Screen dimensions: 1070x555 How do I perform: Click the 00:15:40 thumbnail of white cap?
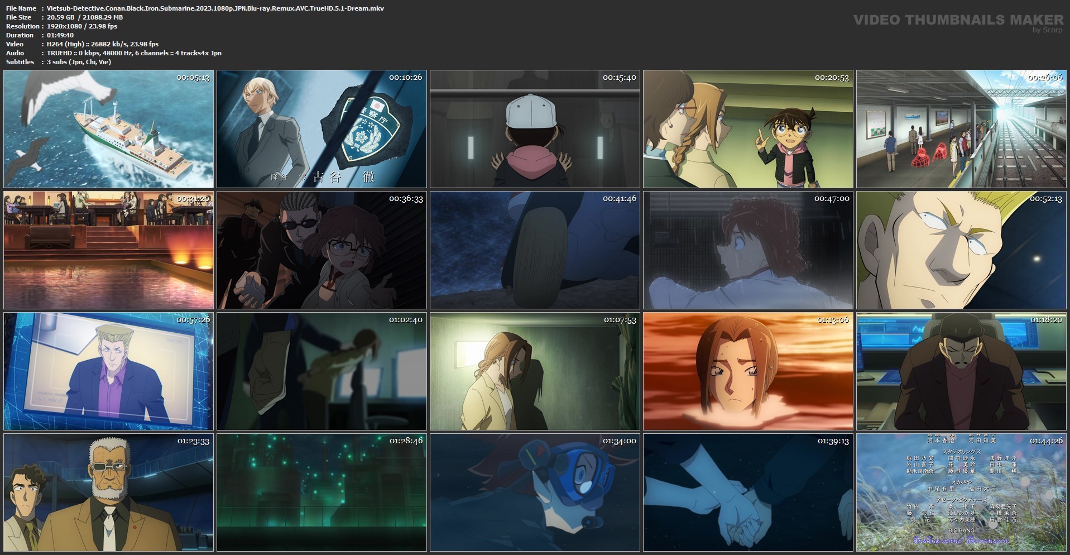point(535,129)
